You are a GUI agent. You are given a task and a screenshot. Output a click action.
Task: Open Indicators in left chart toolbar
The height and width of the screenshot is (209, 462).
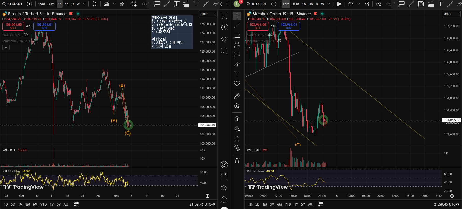(107, 4)
